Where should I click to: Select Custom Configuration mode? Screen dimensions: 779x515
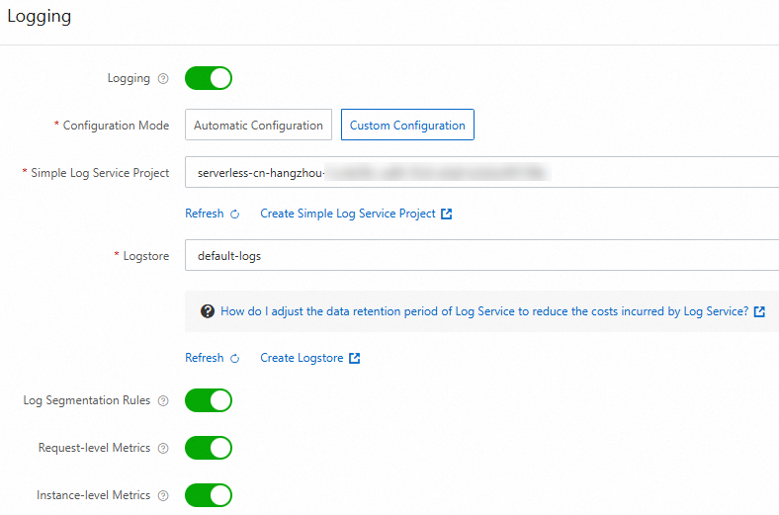[407, 125]
